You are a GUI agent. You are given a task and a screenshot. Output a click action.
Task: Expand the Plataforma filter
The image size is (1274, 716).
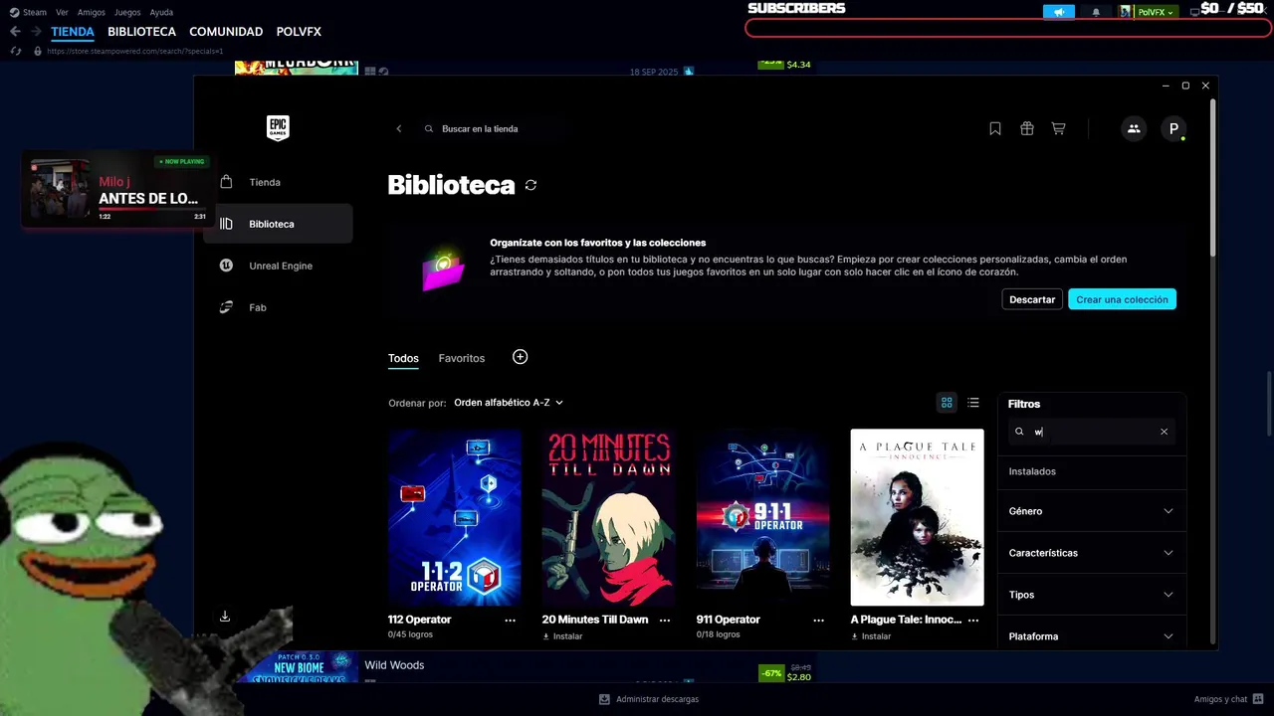click(x=1092, y=635)
